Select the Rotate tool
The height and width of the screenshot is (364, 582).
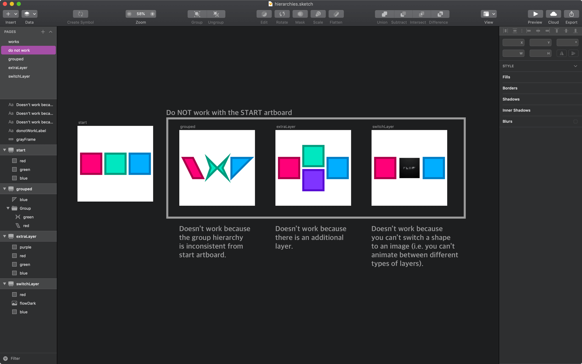point(282,14)
